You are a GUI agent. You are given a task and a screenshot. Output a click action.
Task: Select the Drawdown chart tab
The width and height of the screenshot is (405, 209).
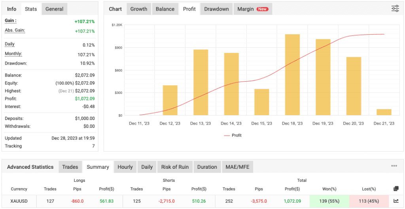pos(216,9)
